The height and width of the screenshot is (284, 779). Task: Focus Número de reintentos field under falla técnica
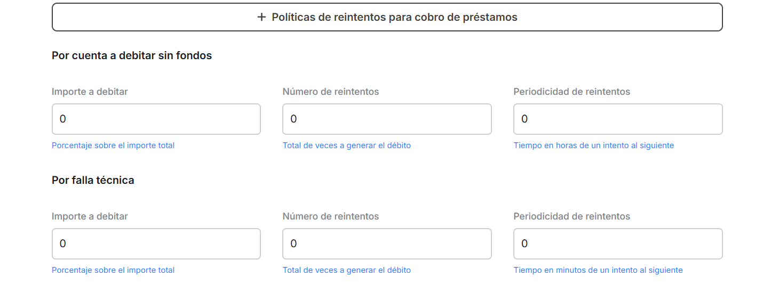[x=387, y=244]
